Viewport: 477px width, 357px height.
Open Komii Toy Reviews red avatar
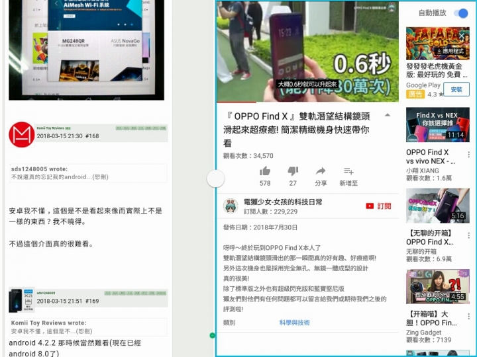pos(22,134)
